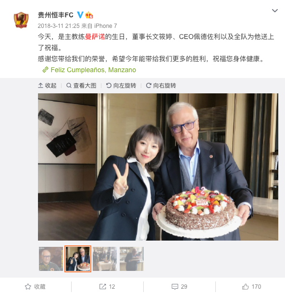Click the star 收藏 favorite icon

coord(28,286)
